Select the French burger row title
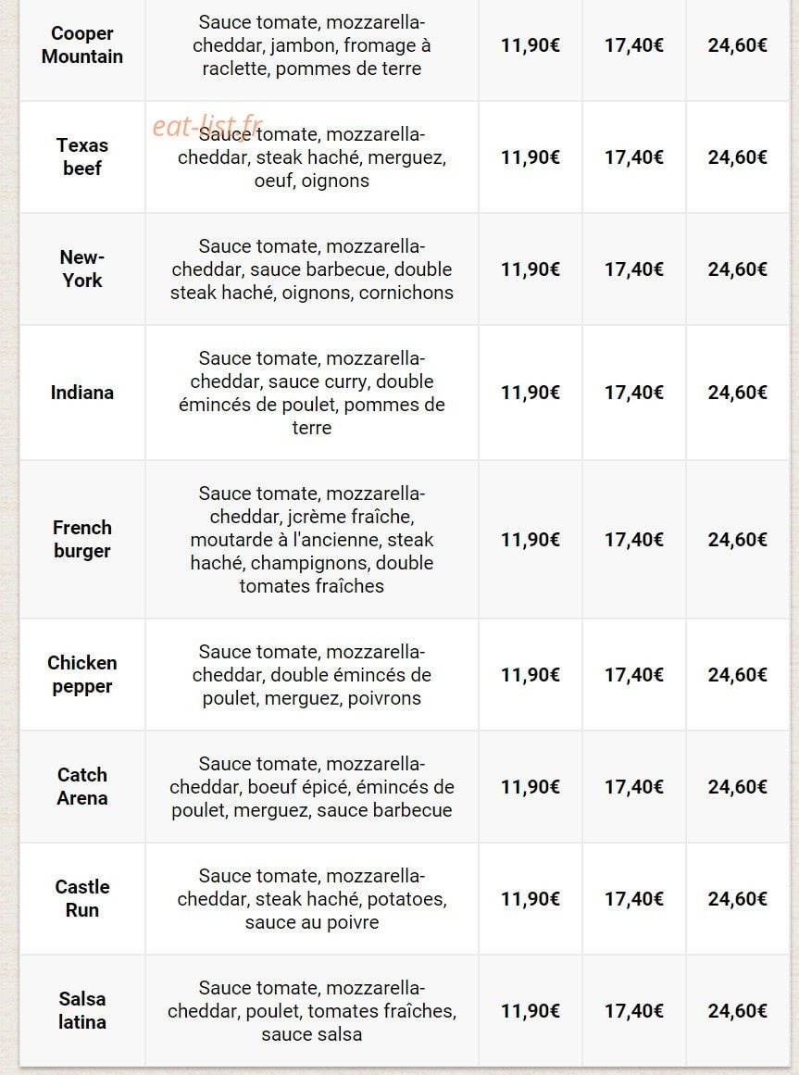The width and height of the screenshot is (799, 1075). click(82, 540)
